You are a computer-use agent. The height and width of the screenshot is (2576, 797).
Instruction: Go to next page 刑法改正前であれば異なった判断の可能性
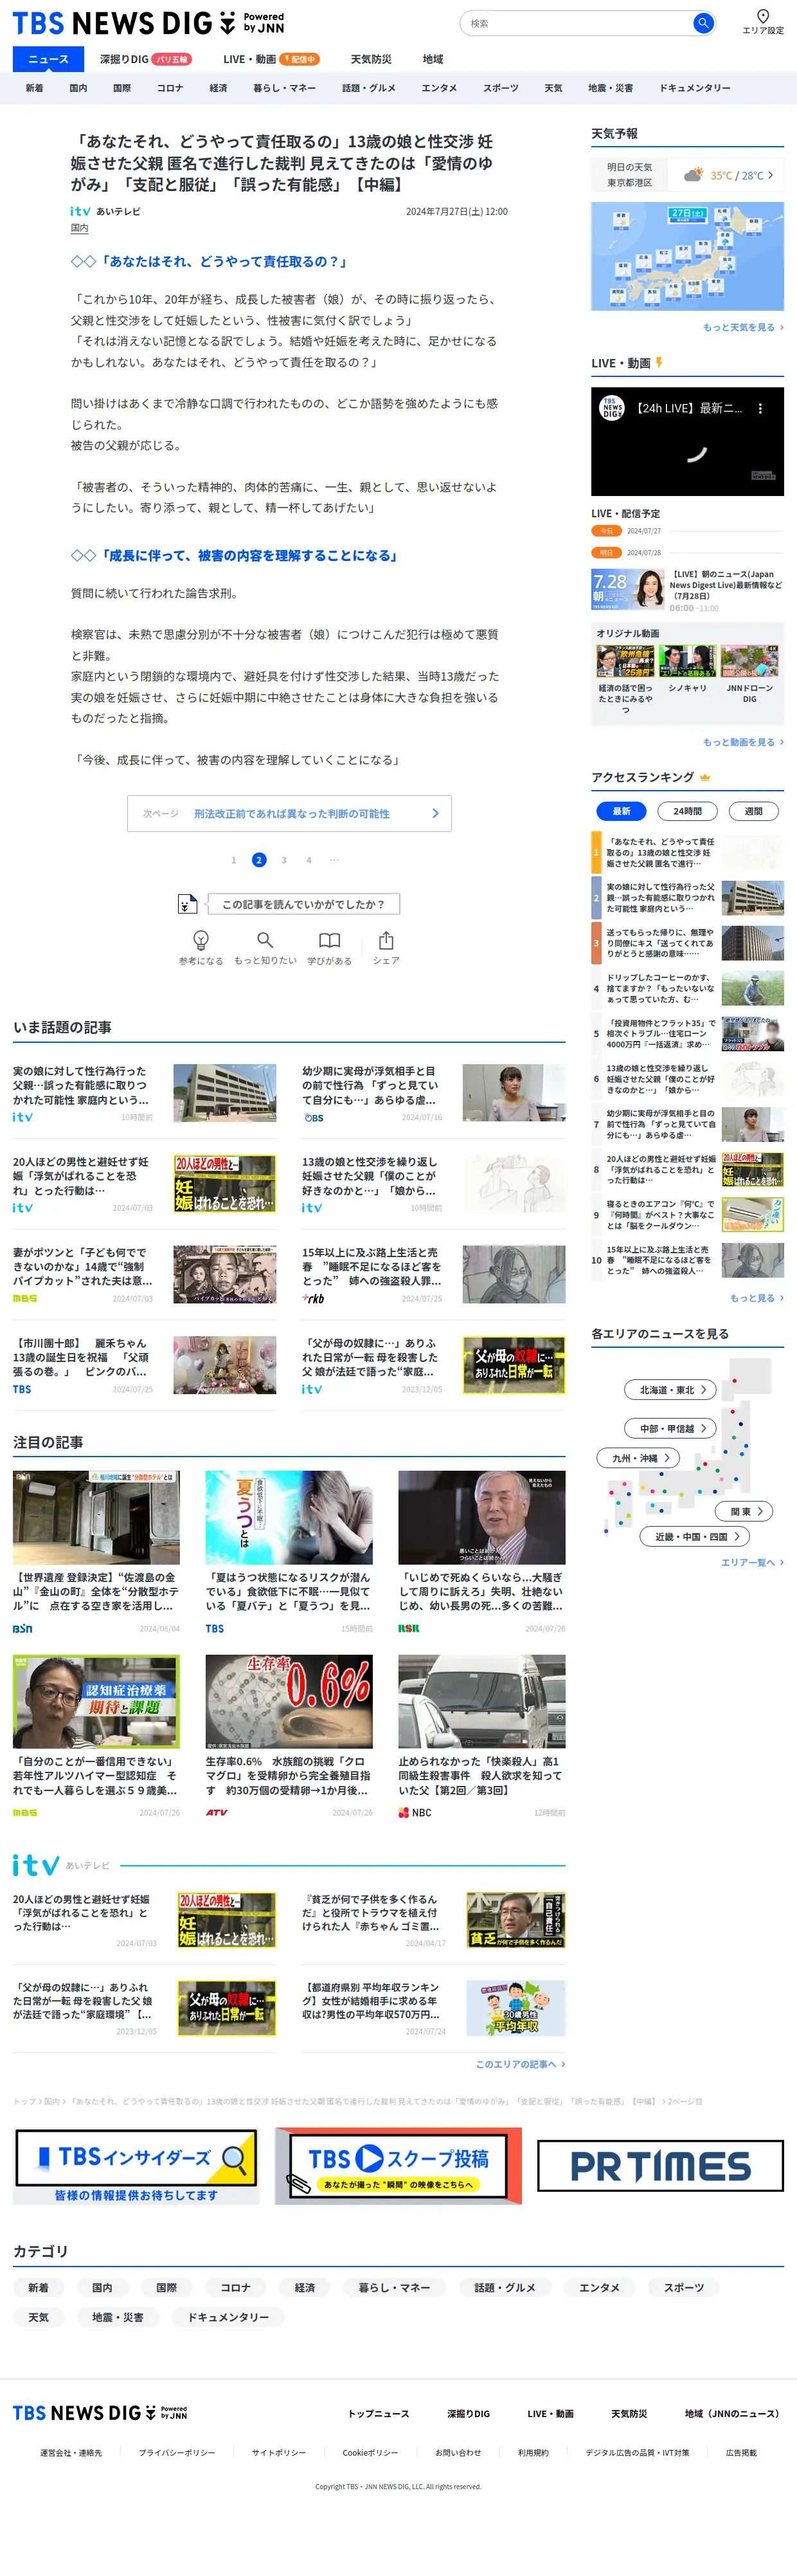290,813
